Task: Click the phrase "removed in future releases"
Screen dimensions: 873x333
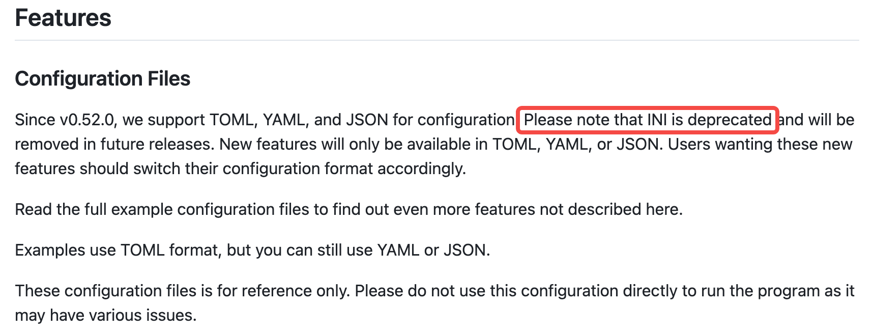Action: [114, 144]
